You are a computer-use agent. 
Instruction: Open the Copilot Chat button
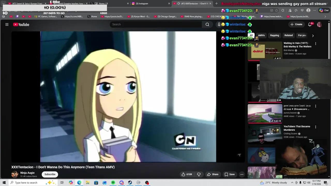click(324, 10)
